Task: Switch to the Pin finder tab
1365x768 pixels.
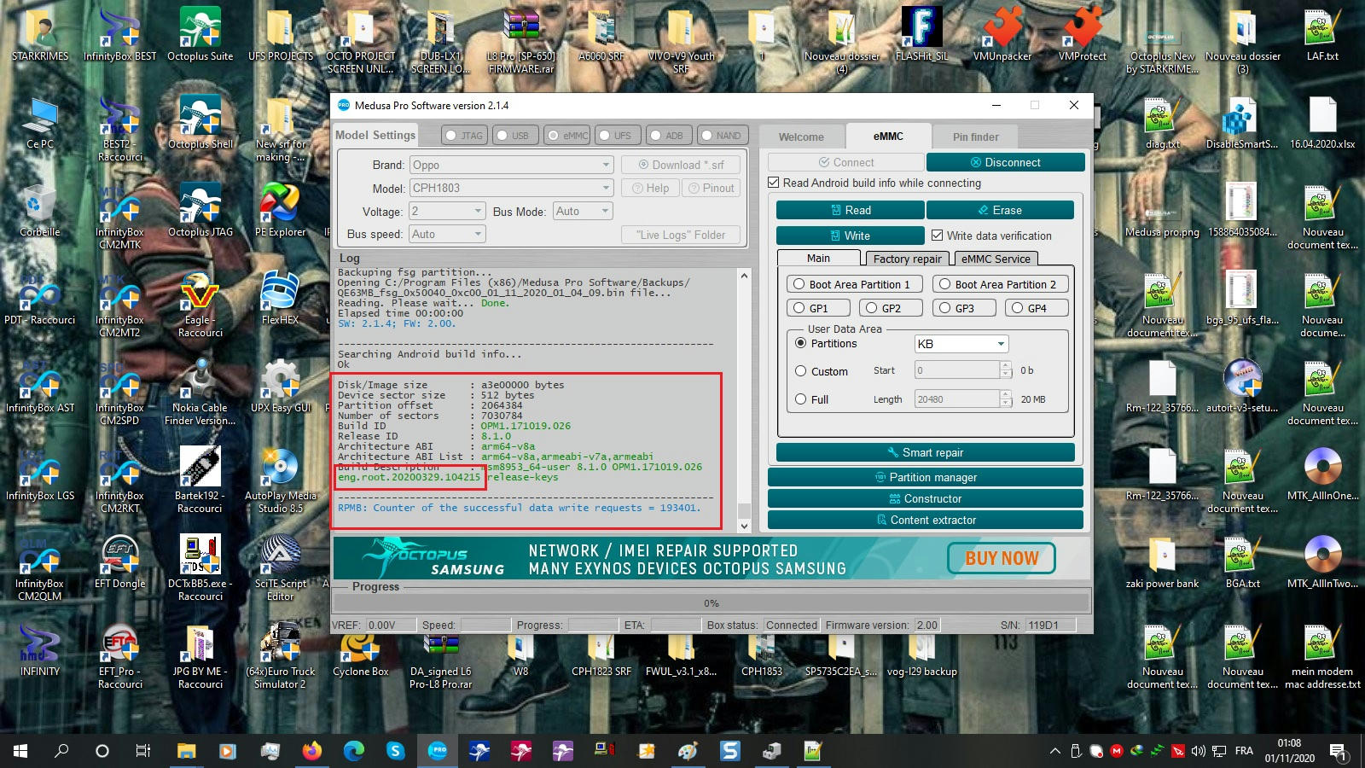Action: point(975,137)
